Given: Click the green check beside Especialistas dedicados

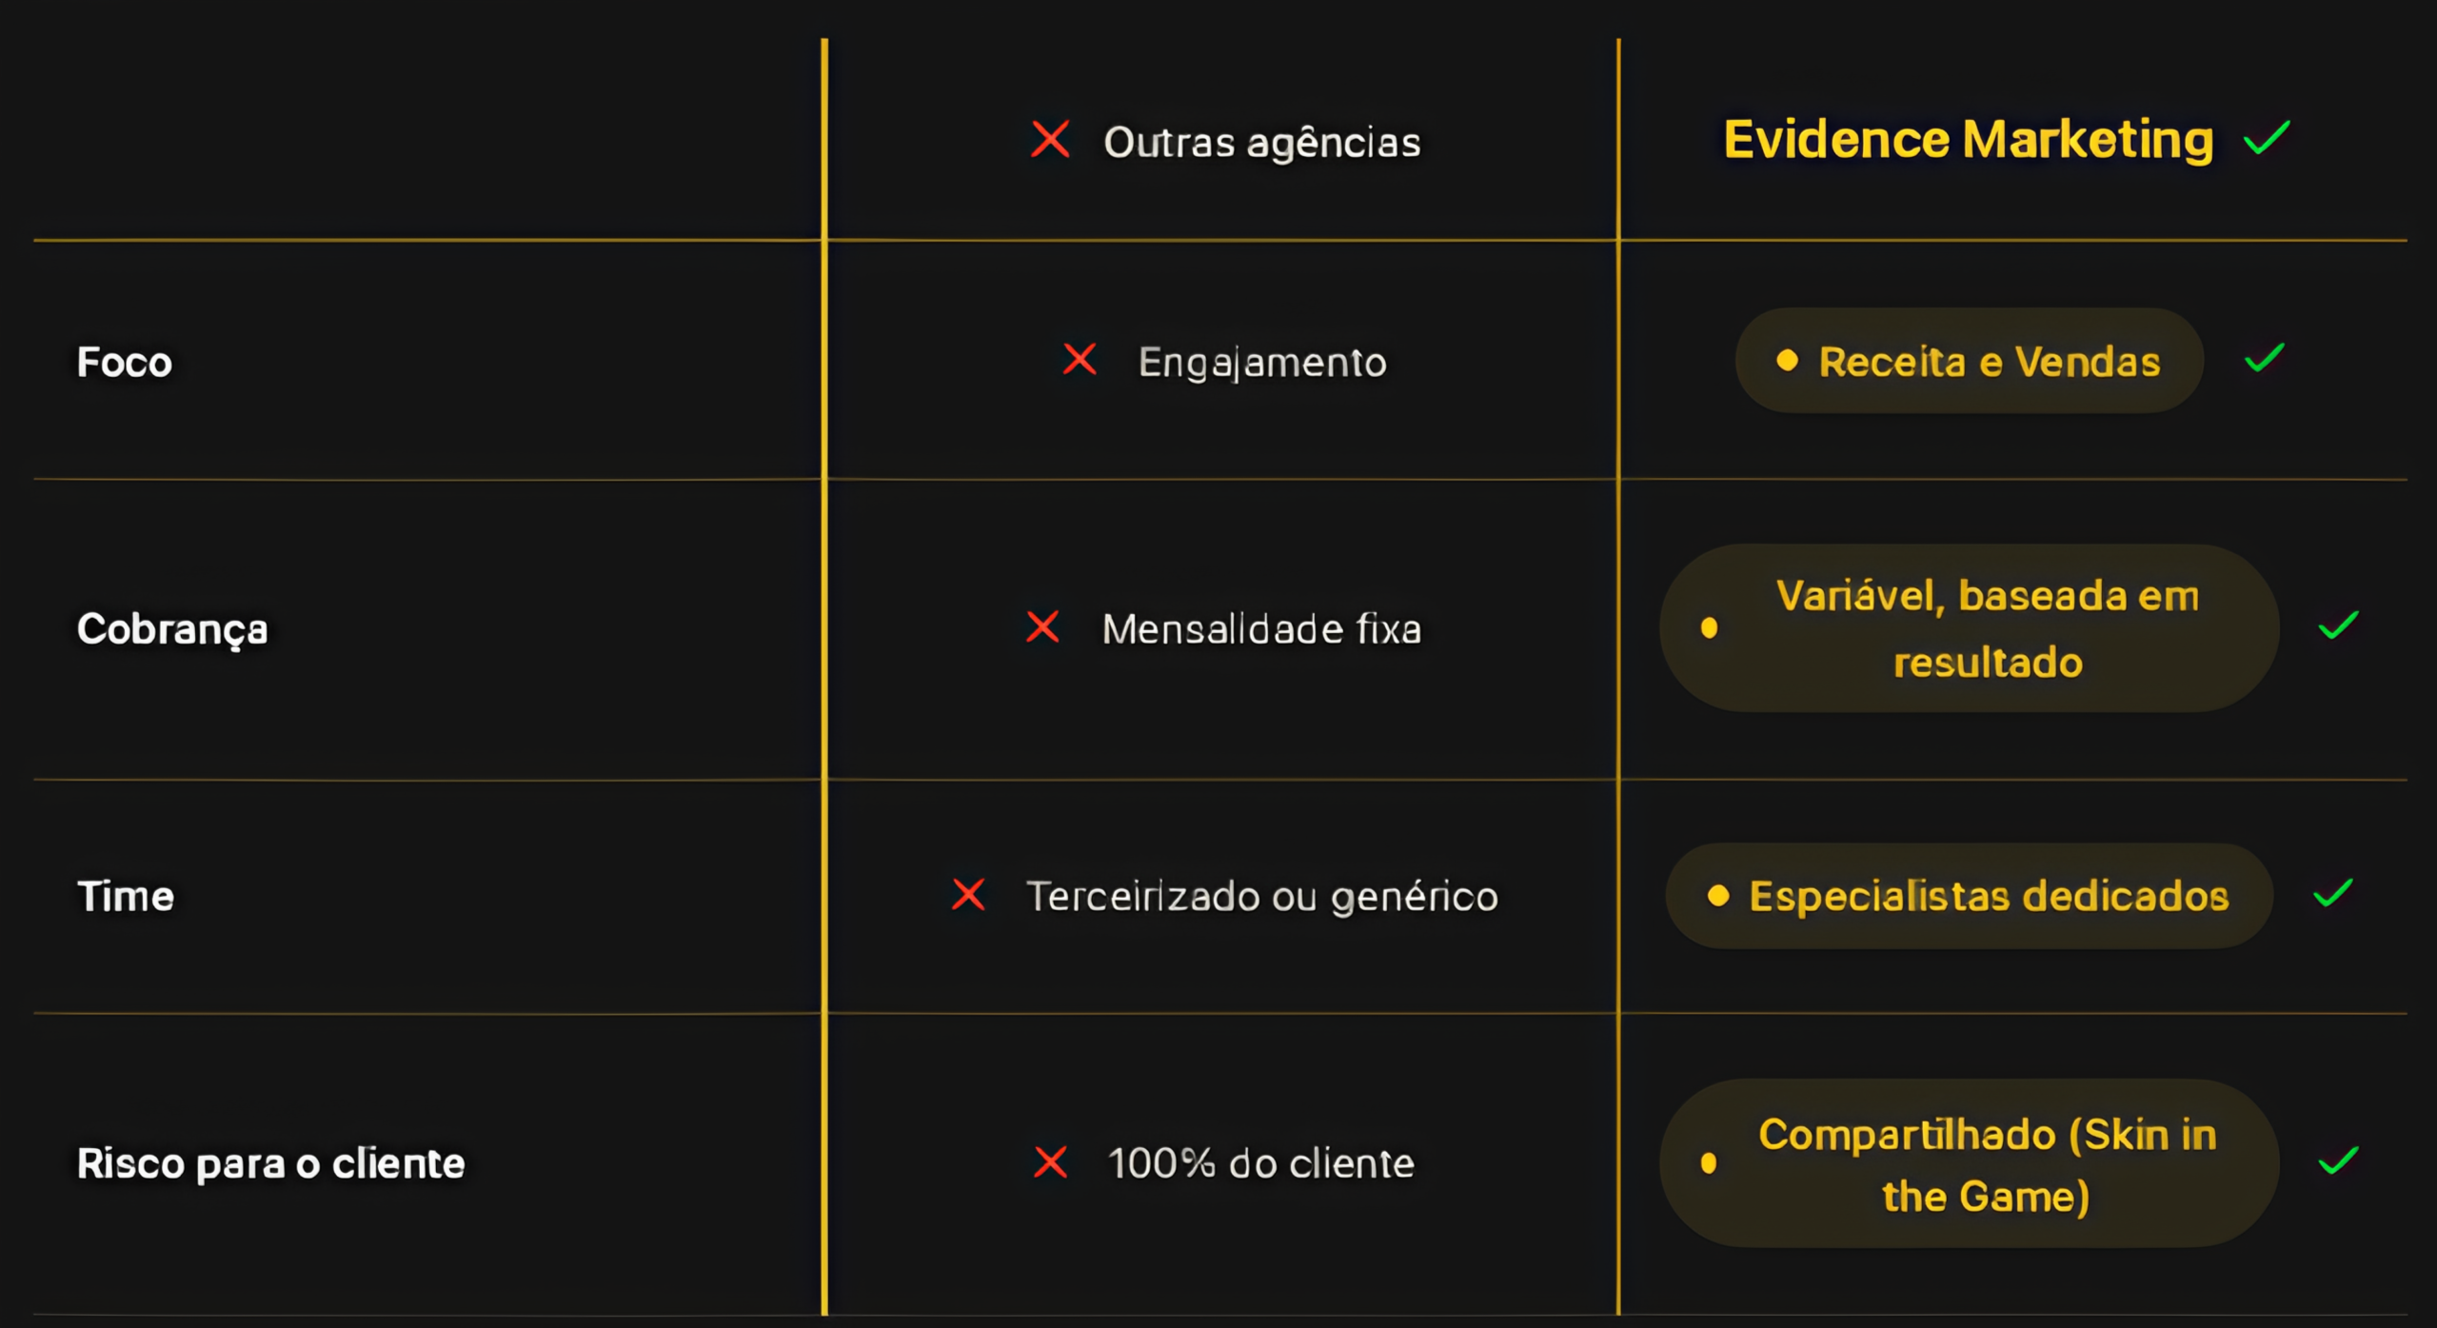Looking at the screenshot, I should 2332,893.
